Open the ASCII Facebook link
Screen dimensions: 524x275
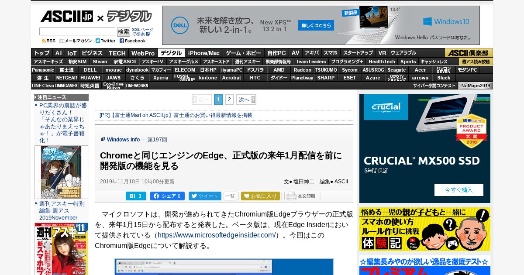click(x=132, y=41)
